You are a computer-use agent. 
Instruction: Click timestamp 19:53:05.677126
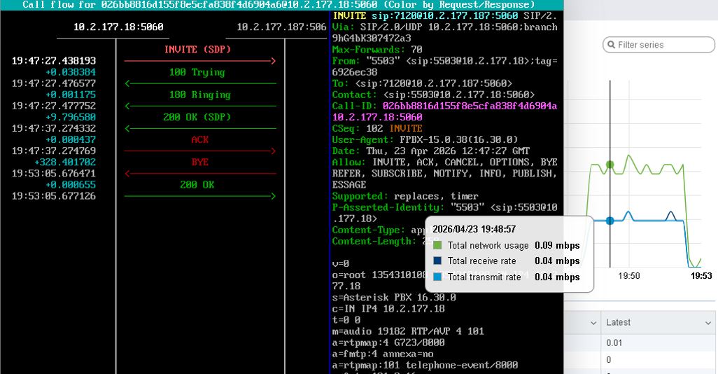54,195
